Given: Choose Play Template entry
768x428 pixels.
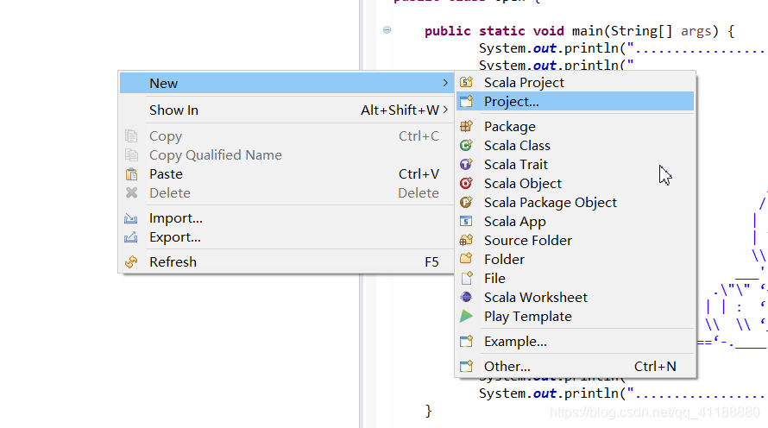Looking at the screenshot, I should point(575,317).
